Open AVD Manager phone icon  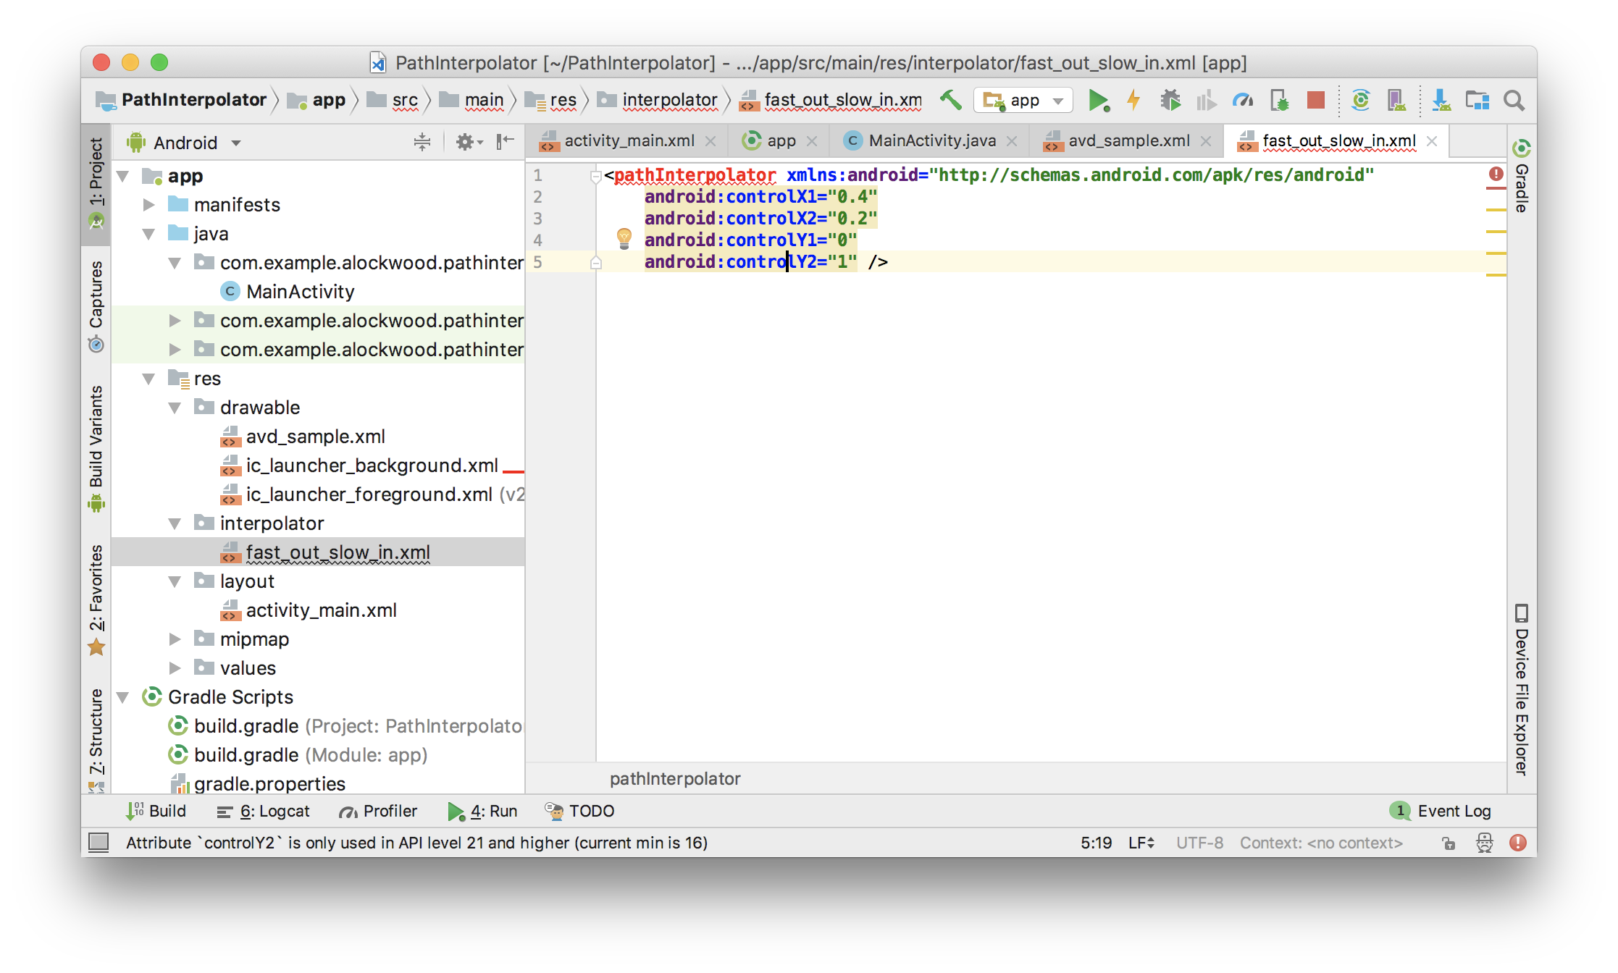click(x=1396, y=100)
